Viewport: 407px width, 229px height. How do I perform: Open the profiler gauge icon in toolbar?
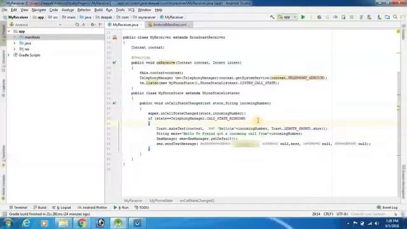[x=335, y=17]
